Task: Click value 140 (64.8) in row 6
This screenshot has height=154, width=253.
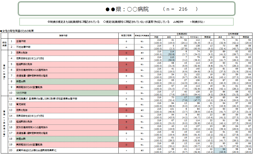Action: (195, 70)
